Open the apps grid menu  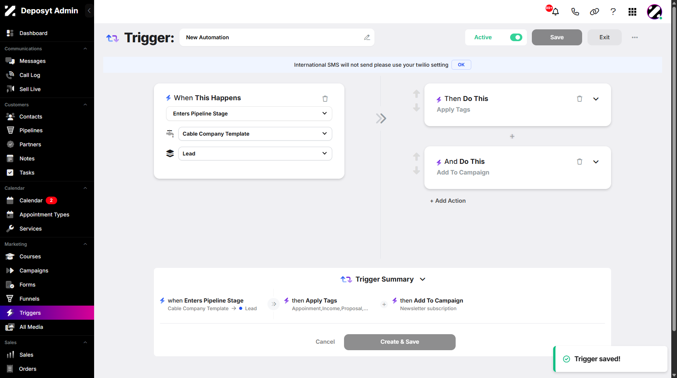pyautogui.click(x=632, y=12)
